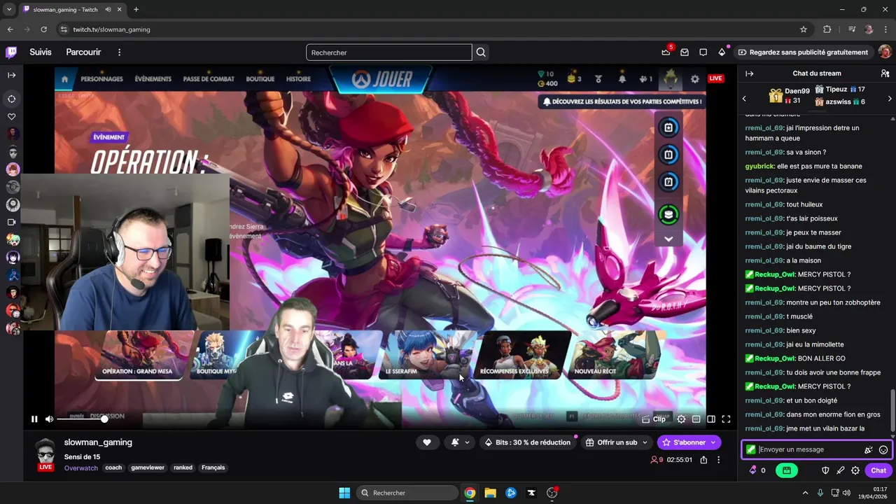The image size is (896, 504).
Task: Click the Parcourir tab
Action: coord(83,52)
